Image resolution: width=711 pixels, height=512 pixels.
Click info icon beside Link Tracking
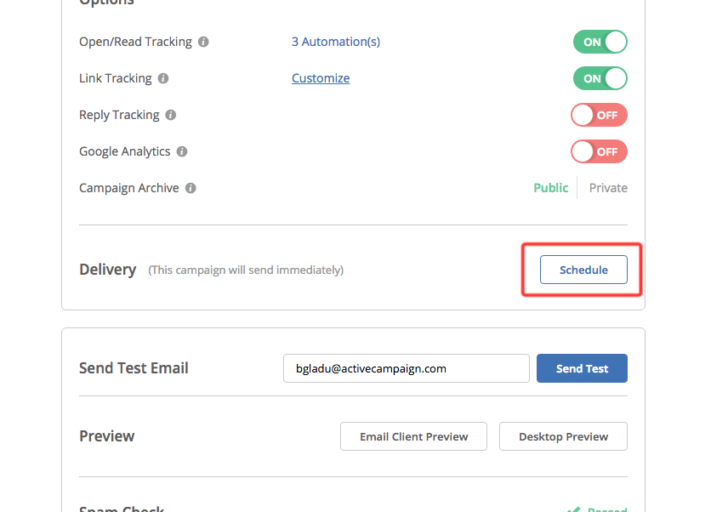point(163,78)
